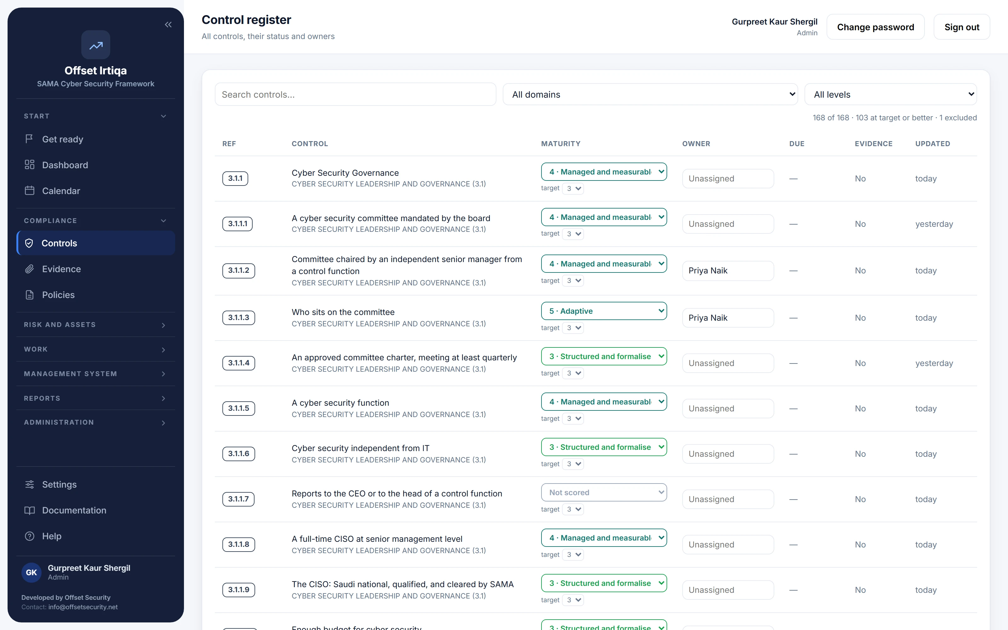Open target dropdown for control 3.1.1
The width and height of the screenshot is (1008, 630).
573,188
